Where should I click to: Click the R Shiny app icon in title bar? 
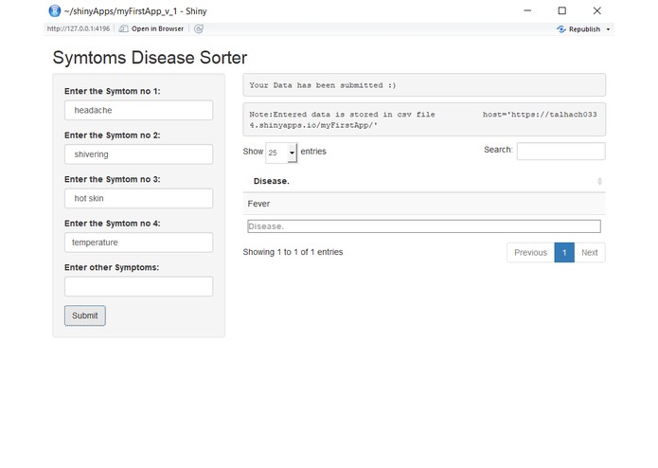pyautogui.click(x=55, y=11)
